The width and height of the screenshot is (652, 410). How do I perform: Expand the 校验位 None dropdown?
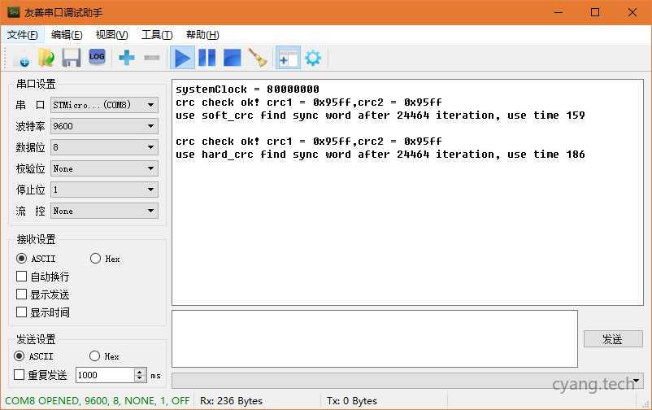tap(104, 168)
